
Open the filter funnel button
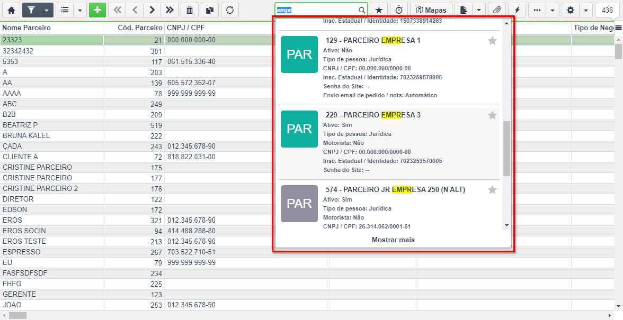31,10
